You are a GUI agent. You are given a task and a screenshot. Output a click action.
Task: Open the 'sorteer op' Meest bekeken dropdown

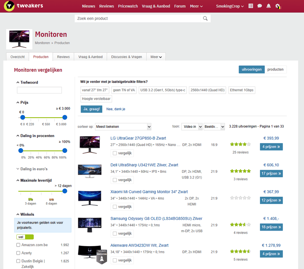pyautogui.click(x=123, y=127)
